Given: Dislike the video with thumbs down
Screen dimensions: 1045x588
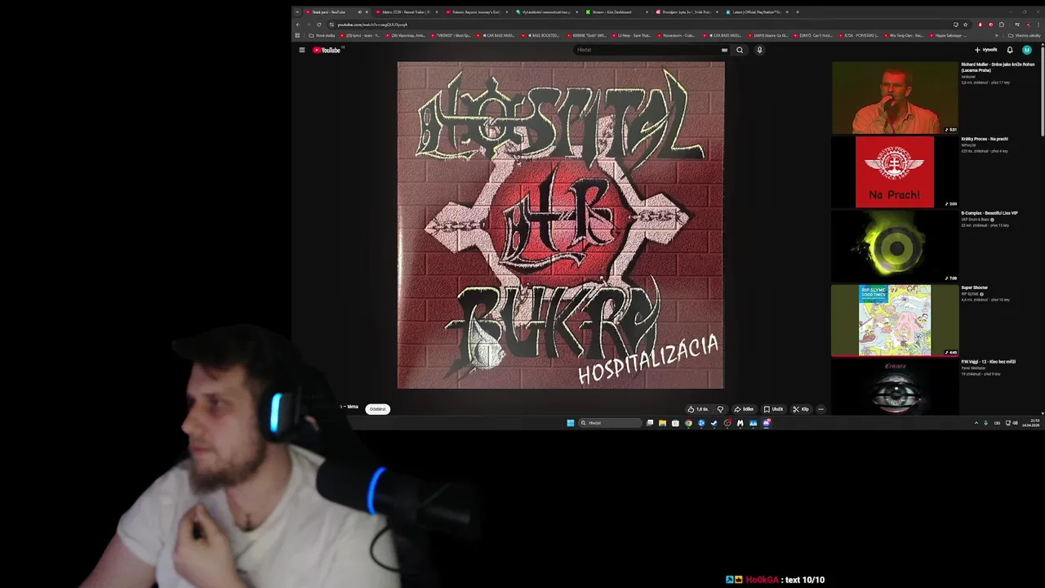Looking at the screenshot, I should (x=720, y=409).
